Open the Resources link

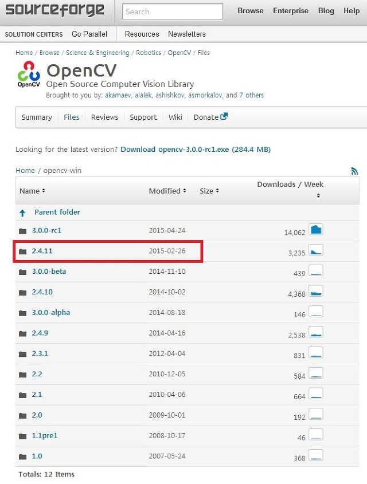point(142,34)
